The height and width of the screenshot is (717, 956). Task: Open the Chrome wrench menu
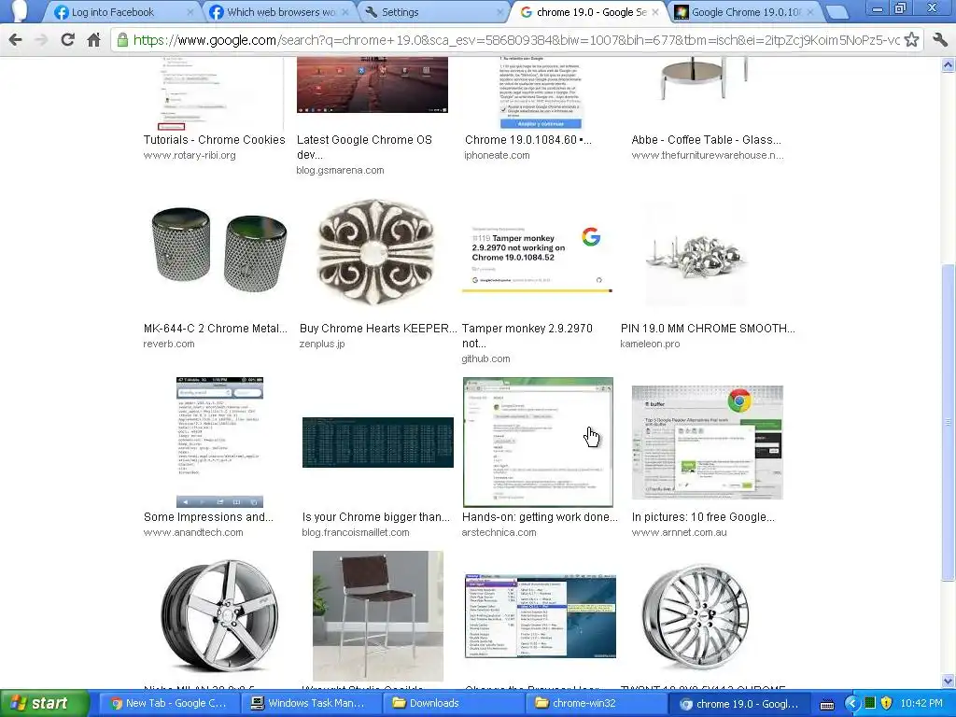(x=939, y=39)
